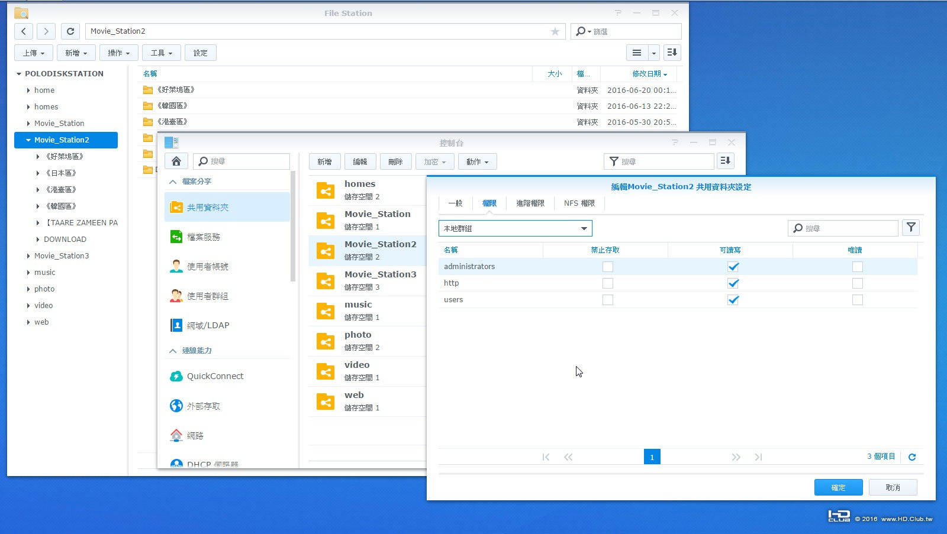Switch to the General tab
Screen dimensions: 947x534
pos(455,203)
